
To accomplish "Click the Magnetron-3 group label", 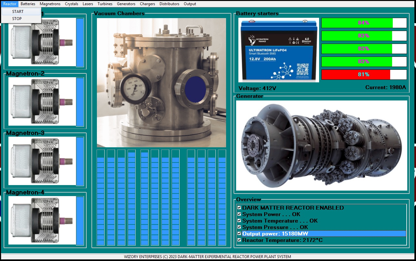I will tap(25, 133).
